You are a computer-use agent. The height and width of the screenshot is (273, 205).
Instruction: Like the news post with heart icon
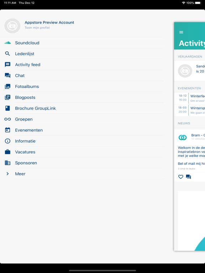[181, 177]
